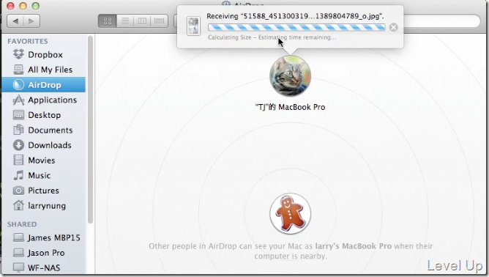Go forward in Finder history
Viewport: 489px width, 277px height.
31,21
